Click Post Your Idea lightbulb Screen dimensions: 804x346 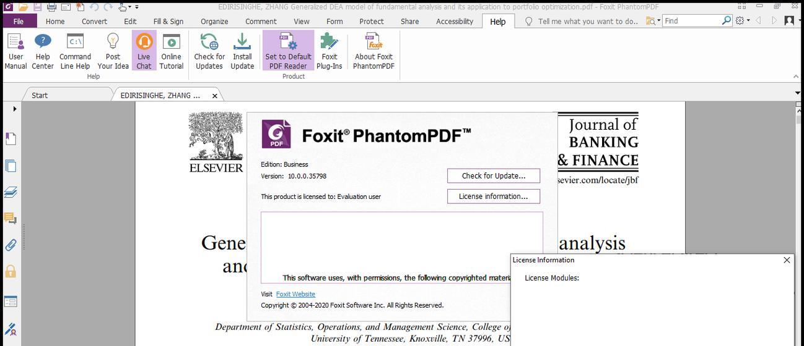tap(113, 51)
